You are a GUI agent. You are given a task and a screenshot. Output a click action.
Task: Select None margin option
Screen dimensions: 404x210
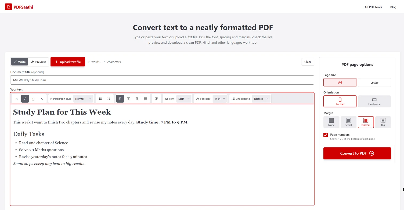[x=331, y=122]
